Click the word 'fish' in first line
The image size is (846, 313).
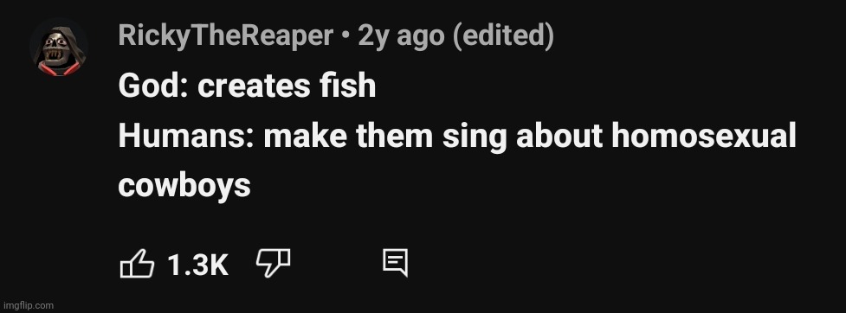[x=343, y=85]
